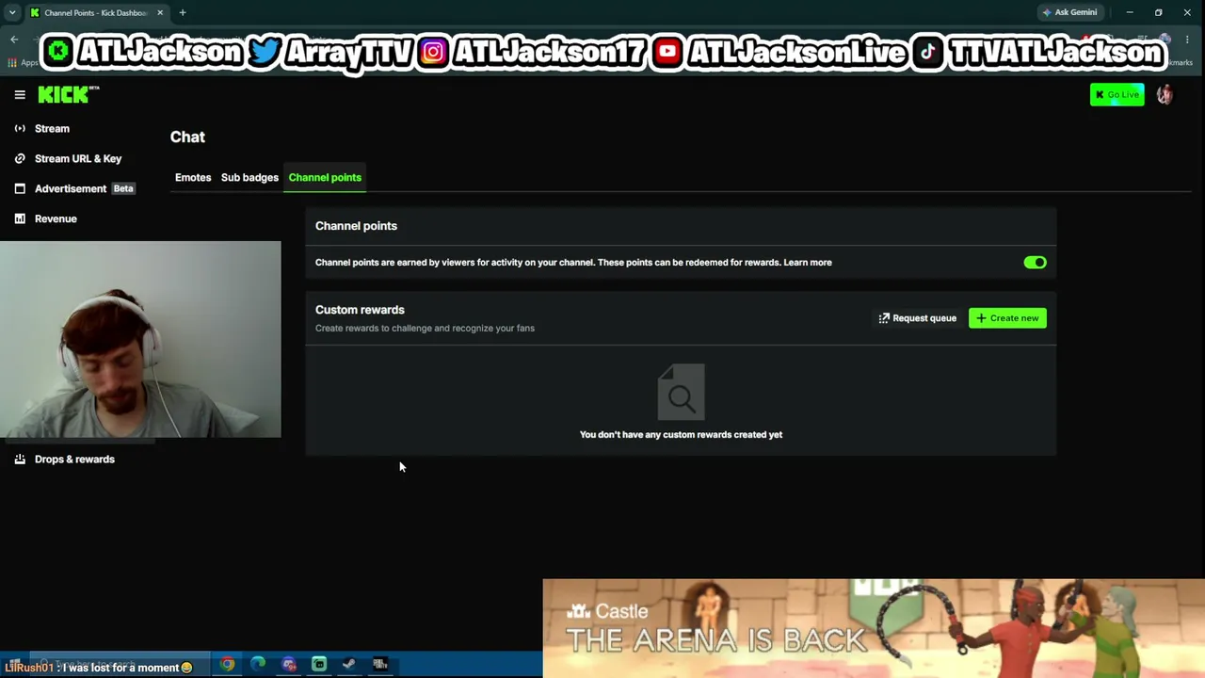Click the Go Live button

[x=1117, y=94]
